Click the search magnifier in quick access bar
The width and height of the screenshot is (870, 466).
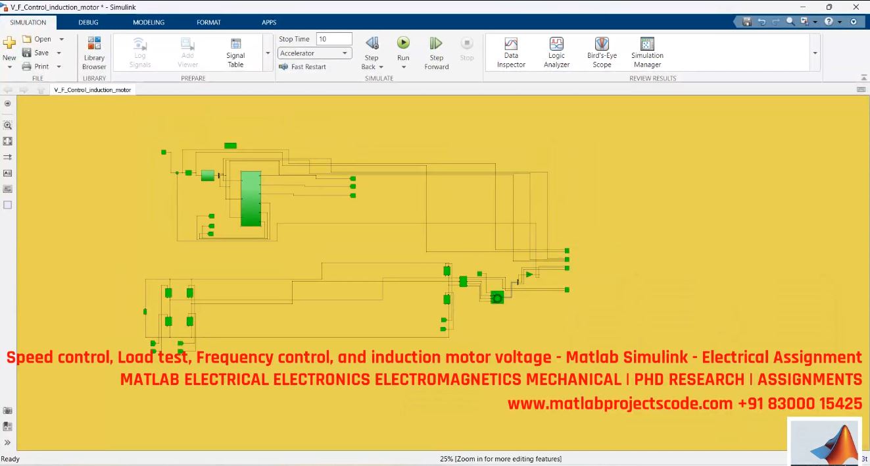pos(791,22)
